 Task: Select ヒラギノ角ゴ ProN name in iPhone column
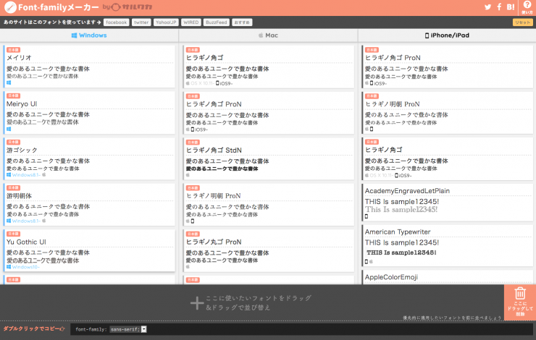pyautogui.click(x=393, y=58)
